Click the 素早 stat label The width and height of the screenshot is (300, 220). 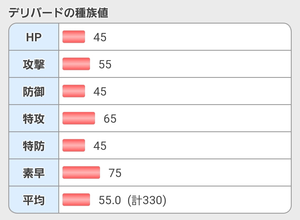[34, 173]
